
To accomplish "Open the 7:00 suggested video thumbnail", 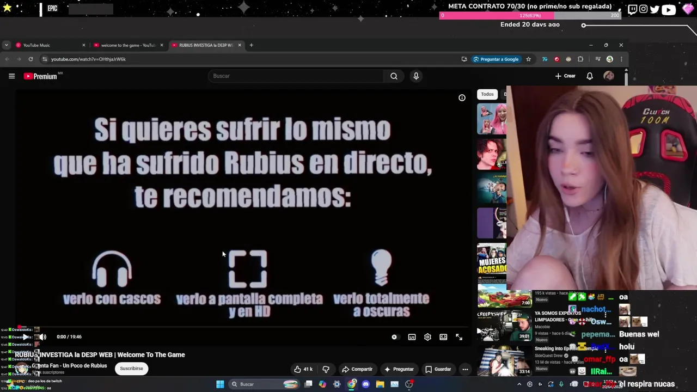I will click(x=505, y=297).
